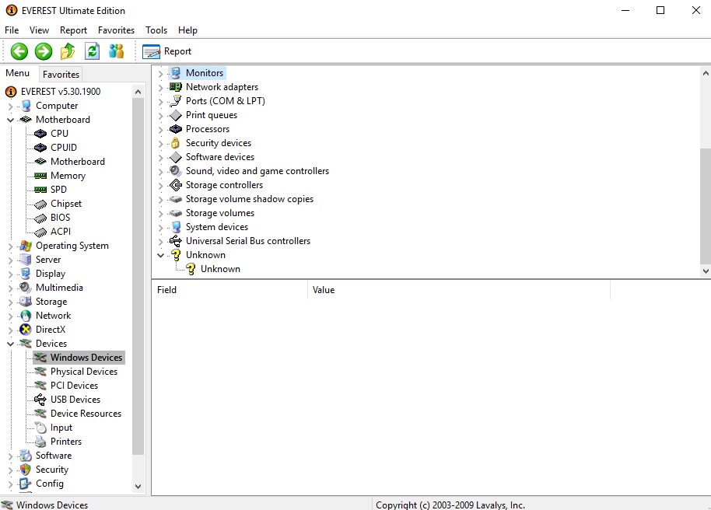This screenshot has height=510, width=711.
Task: Expand the System devices category
Action: pos(160,228)
